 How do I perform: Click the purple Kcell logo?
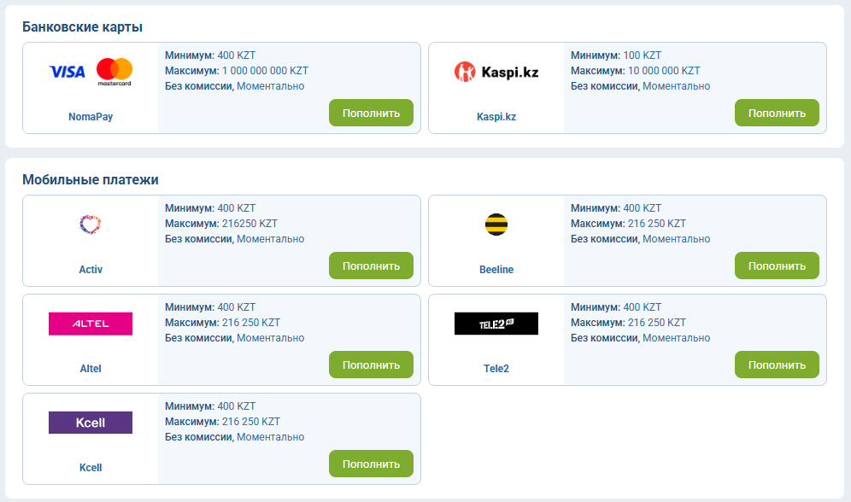90,423
